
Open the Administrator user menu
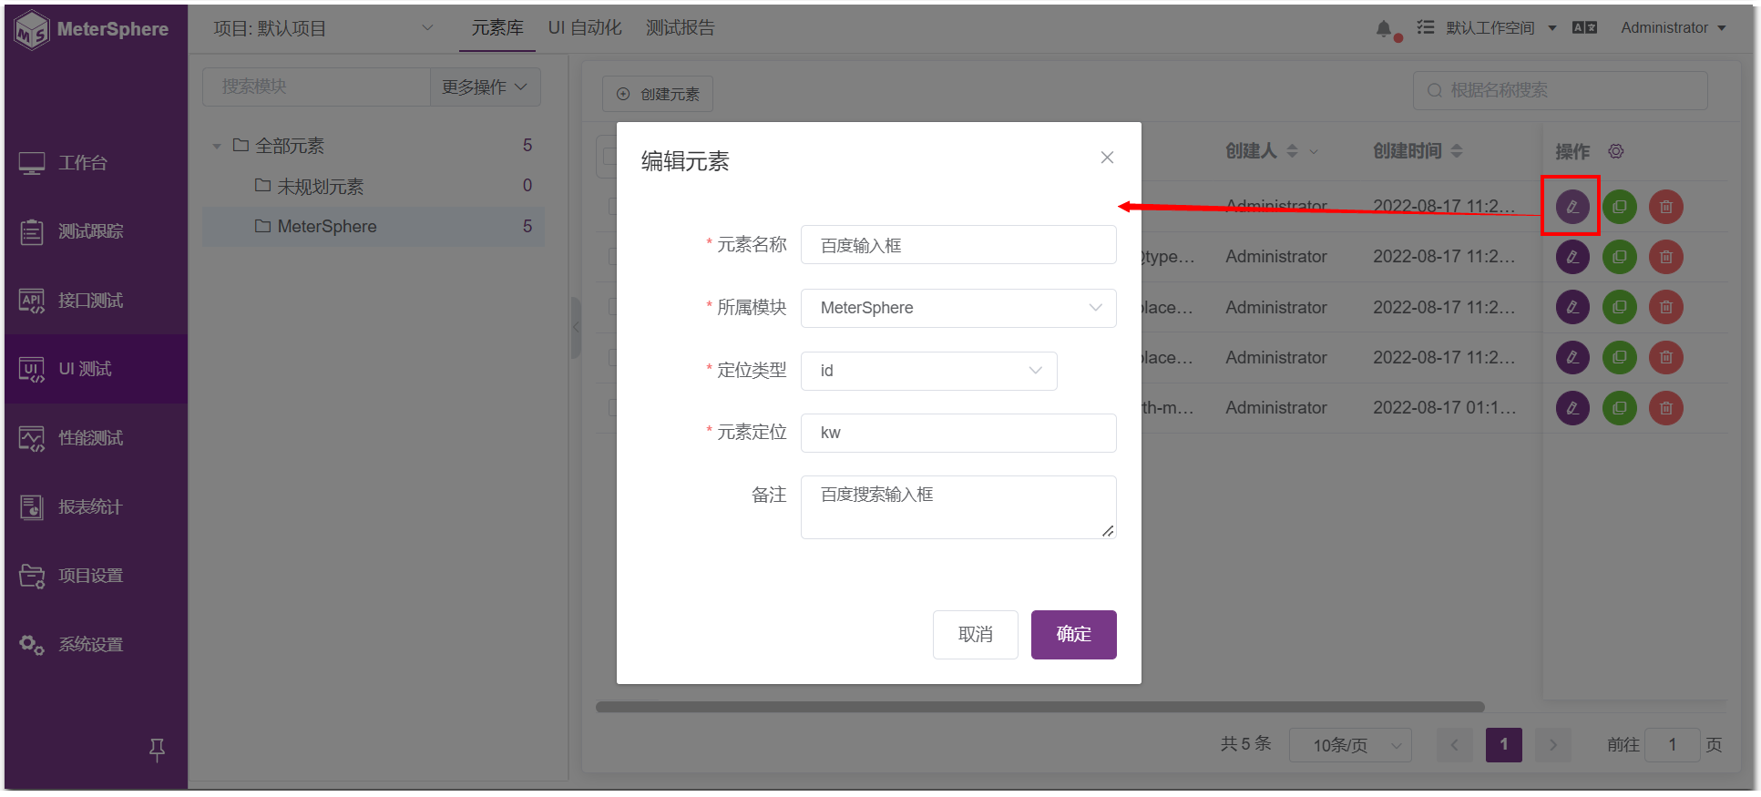tap(1673, 28)
